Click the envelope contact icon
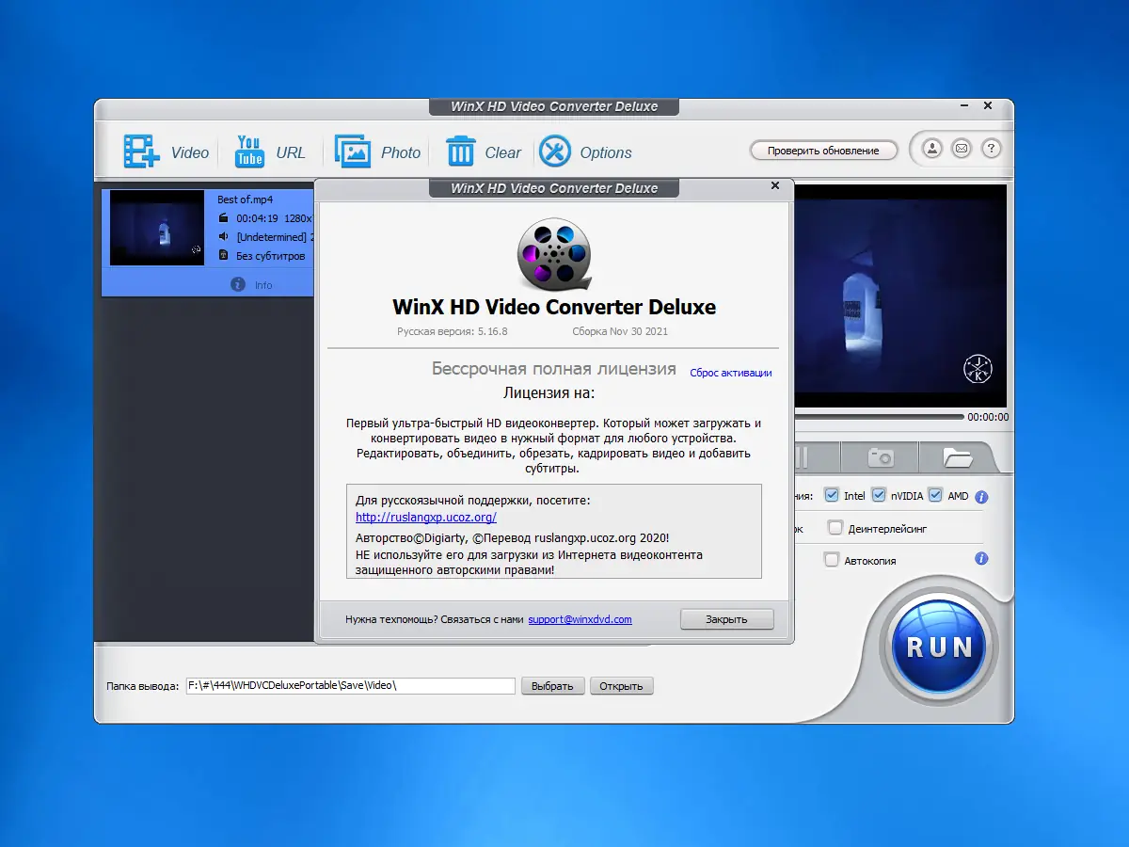The height and width of the screenshot is (847, 1129). tap(960, 149)
